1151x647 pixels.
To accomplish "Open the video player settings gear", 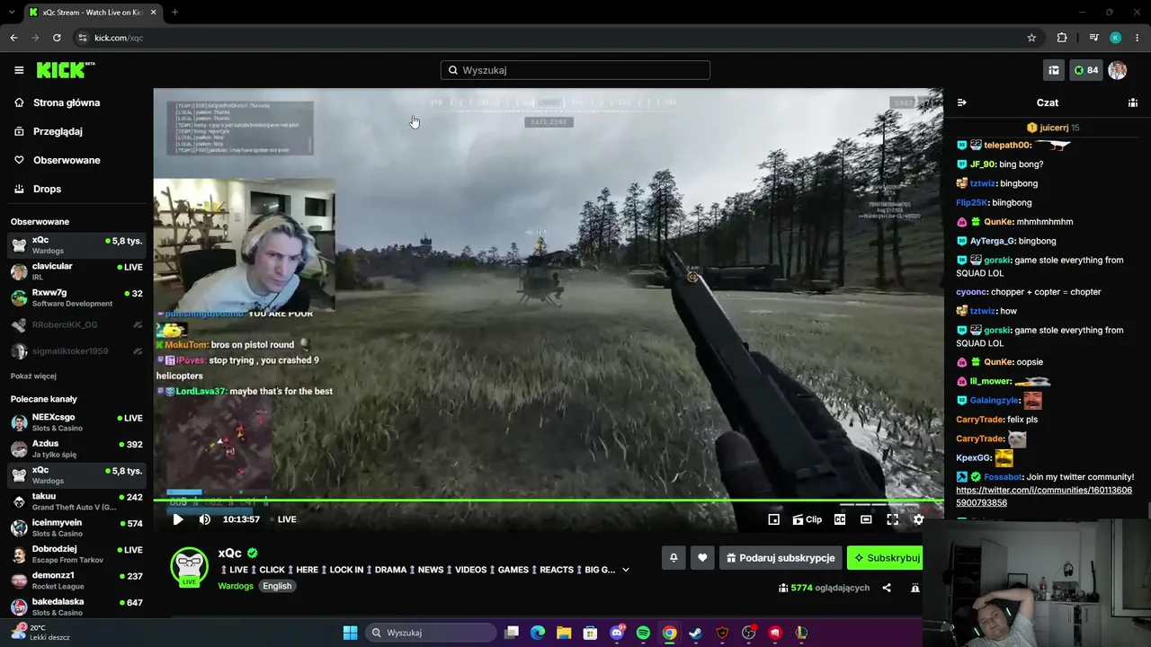I will tap(918, 519).
